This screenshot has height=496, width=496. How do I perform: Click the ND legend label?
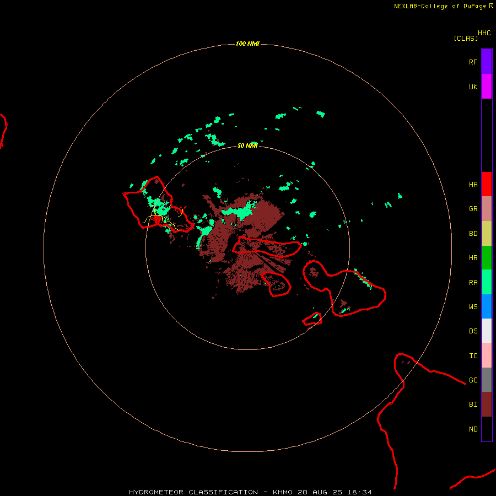click(473, 429)
